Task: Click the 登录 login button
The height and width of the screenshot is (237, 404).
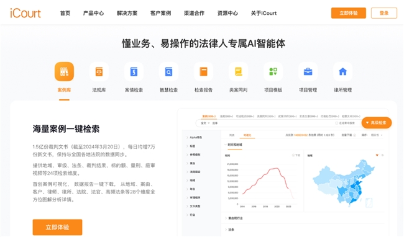Action: click(x=384, y=13)
